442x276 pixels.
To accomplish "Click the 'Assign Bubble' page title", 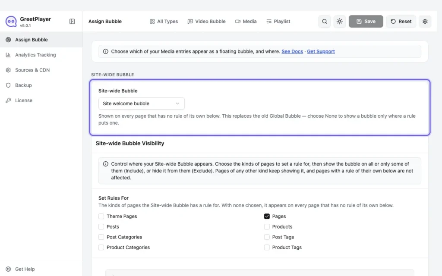I will coord(105,22).
